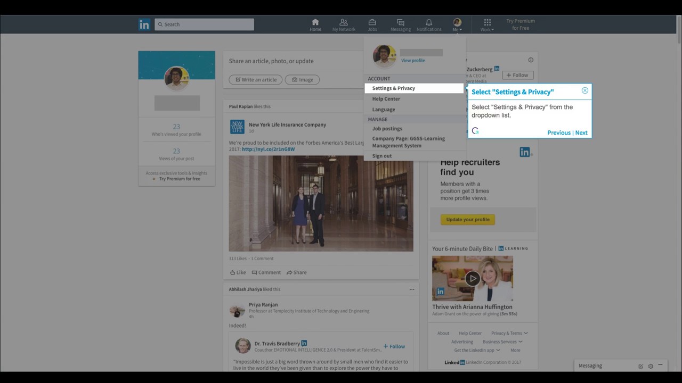682x383 pixels.
Task: Click Try Premium for free in left card
Action: (180, 179)
